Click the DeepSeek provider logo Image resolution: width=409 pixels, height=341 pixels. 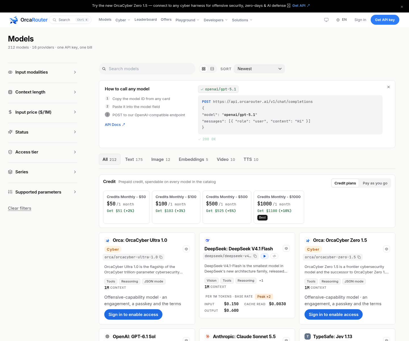tap(208, 240)
